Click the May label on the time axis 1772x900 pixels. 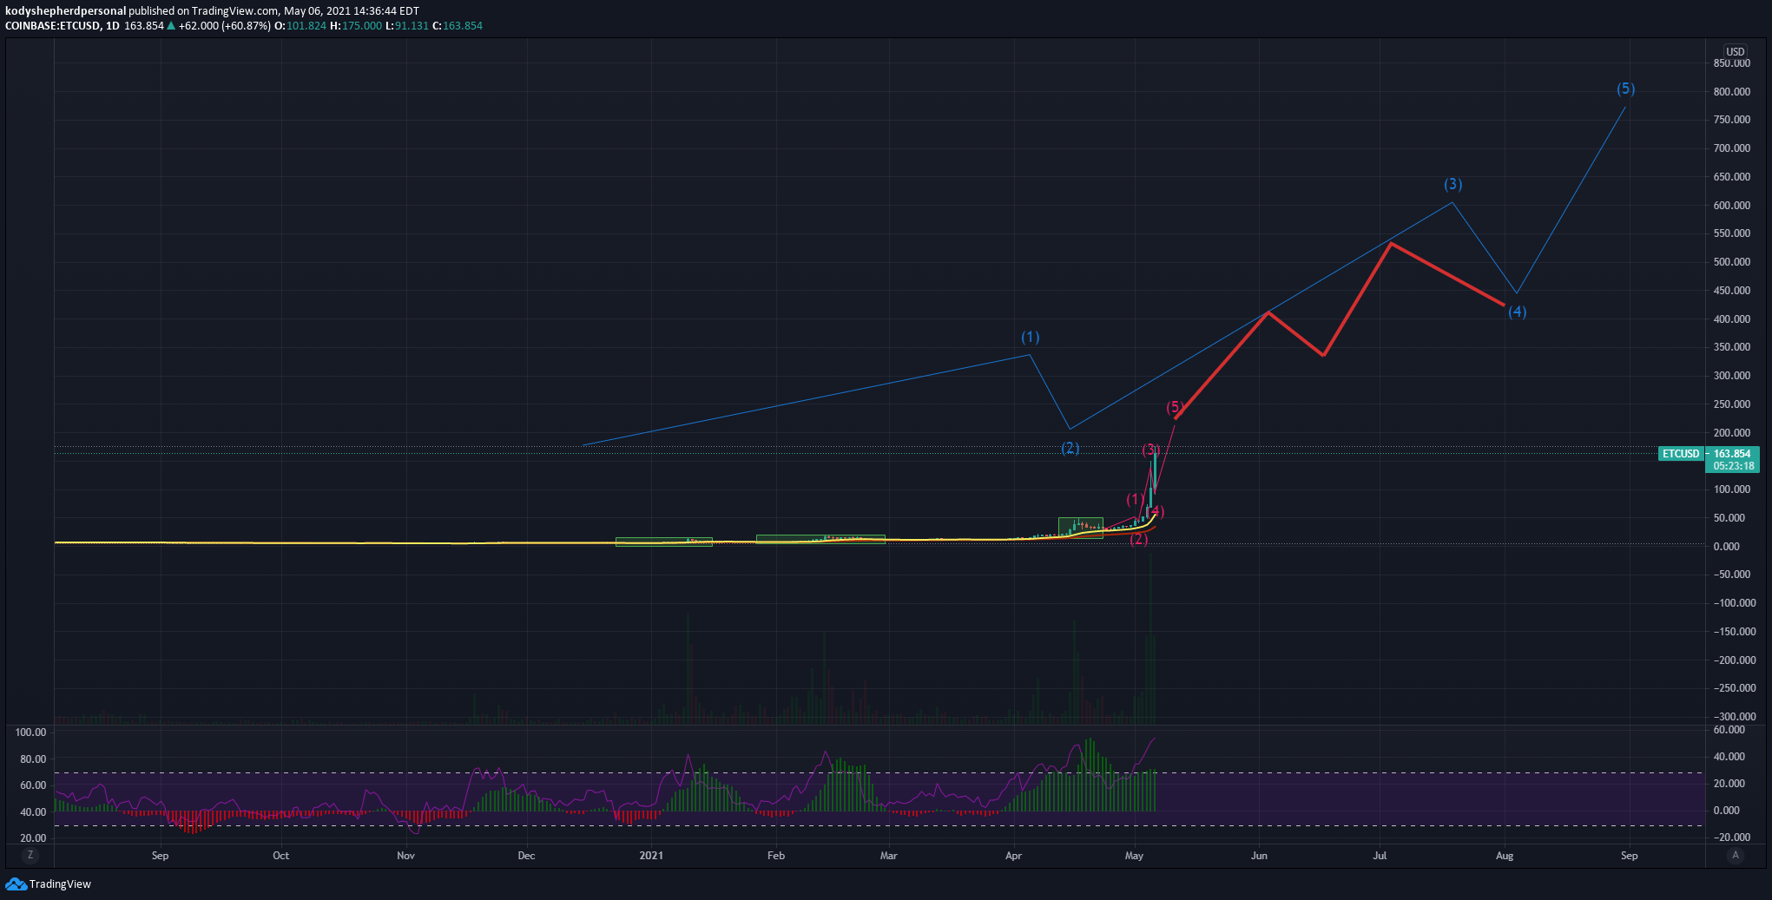(x=1134, y=855)
